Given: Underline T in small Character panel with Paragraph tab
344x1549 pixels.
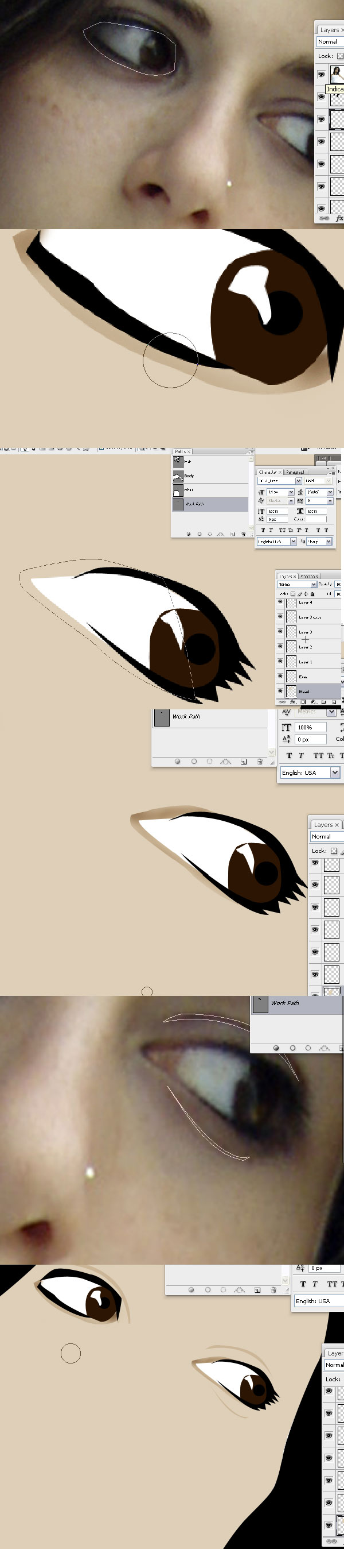Looking at the screenshot, I should tap(318, 530).
